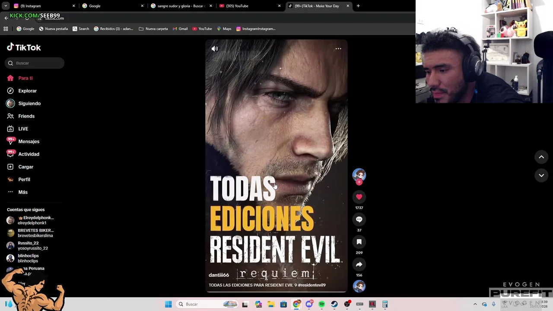Mute the TikTok video sound

pyautogui.click(x=215, y=49)
